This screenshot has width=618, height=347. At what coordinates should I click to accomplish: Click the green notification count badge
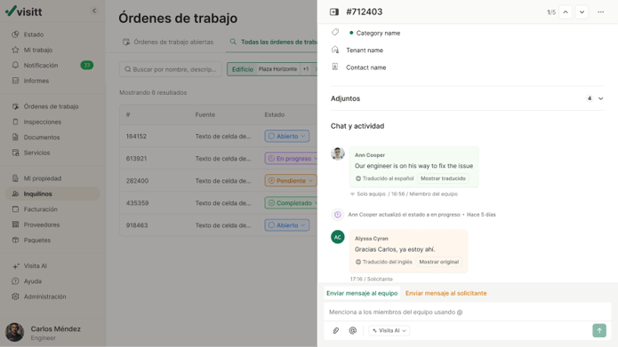(87, 65)
